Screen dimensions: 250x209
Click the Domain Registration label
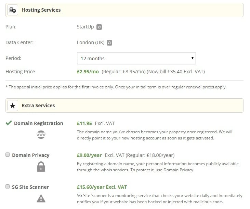click(39, 123)
